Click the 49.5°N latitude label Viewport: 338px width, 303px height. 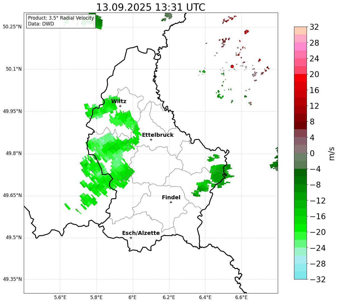13,237
